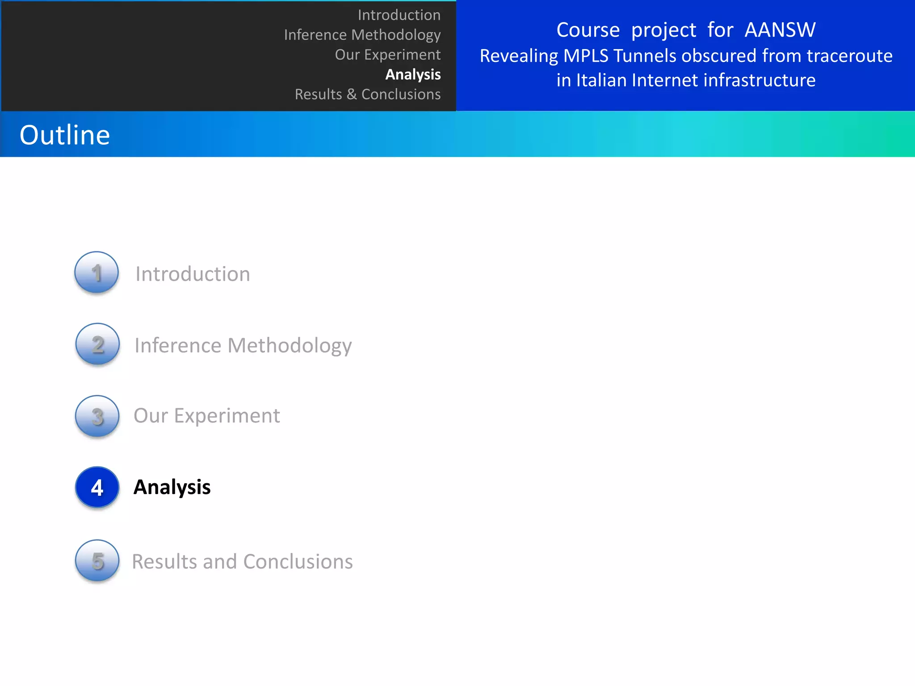The image size is (915, 686).
Task: Click the number 1 circle badge
Action: [97, 272]
